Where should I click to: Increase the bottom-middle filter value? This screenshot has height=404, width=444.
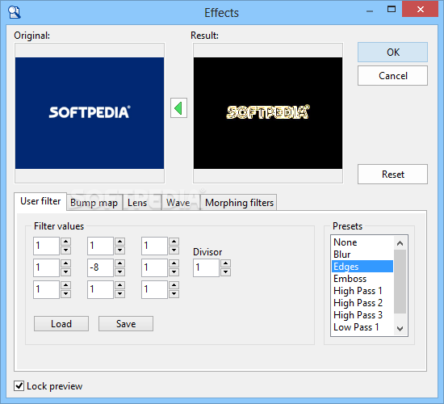tap(120, 285)
